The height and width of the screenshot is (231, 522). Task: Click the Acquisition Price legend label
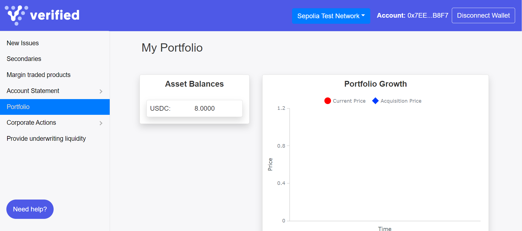click(x=401, y=101)
